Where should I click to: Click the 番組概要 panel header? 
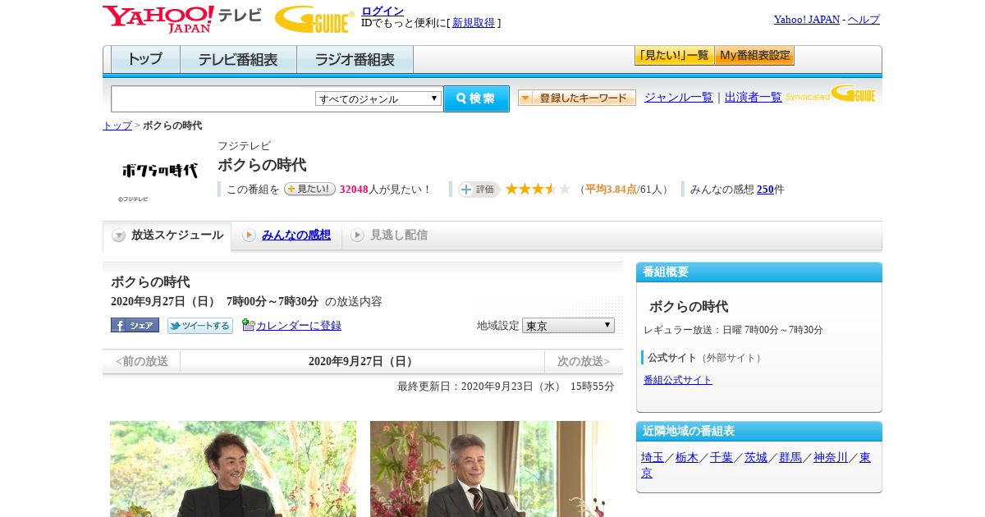(x=759, y=272)
